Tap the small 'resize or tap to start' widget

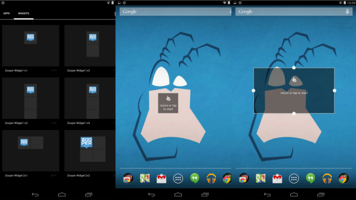point(168,103)
